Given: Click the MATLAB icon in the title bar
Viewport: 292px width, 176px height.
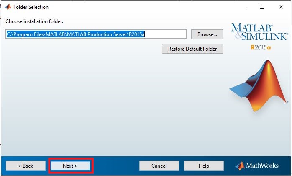Looking at the screenshot, I should pyautogui.click(x=8, y=7).
